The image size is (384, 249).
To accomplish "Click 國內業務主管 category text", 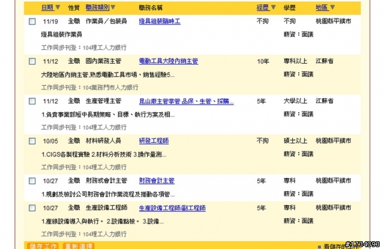I will [x=103, y=61].
